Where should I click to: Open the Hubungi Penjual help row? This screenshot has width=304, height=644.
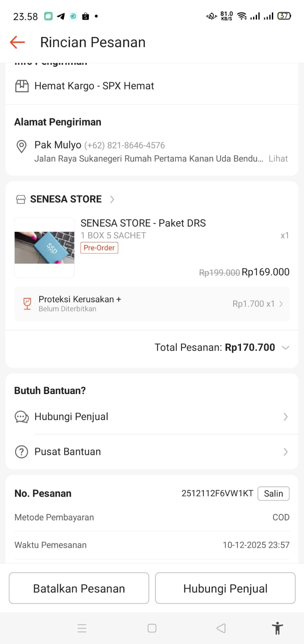click(153, 417)
